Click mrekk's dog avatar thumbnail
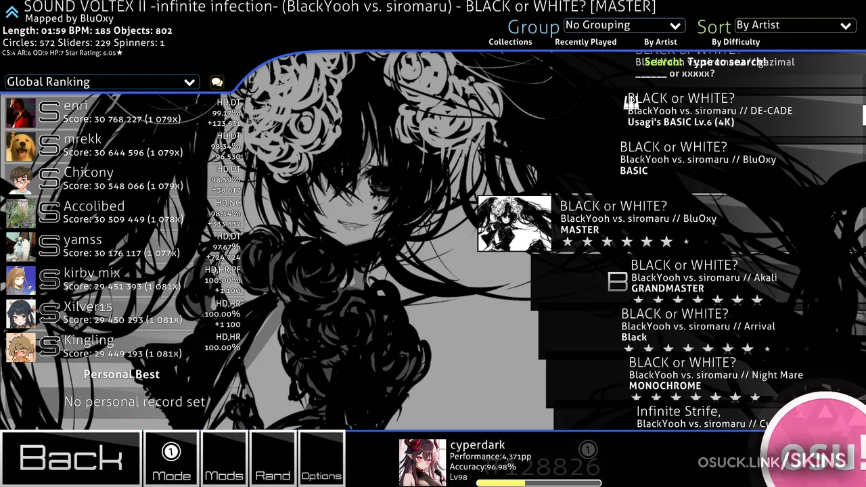The width and height of the screenshot is (866, 487). [21, 145]
